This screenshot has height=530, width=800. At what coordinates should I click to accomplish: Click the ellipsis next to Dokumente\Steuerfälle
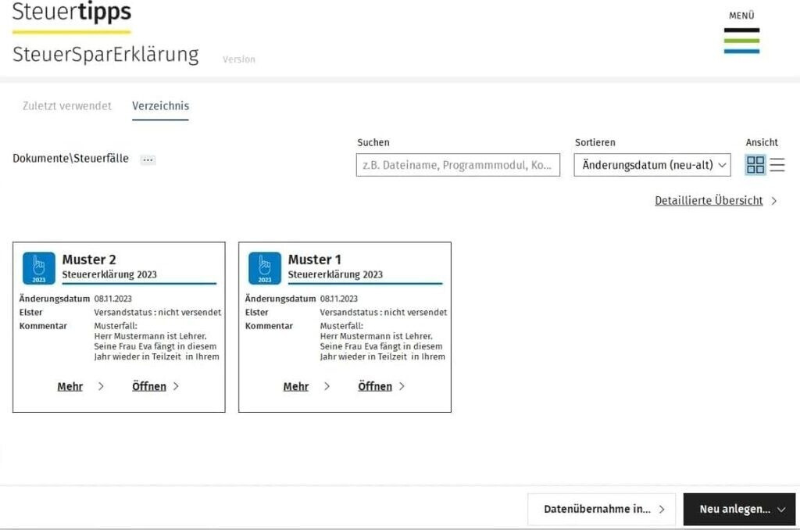(148, 159)
